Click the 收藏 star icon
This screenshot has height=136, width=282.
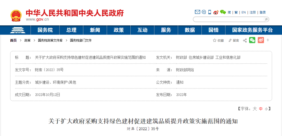(214, 40)
